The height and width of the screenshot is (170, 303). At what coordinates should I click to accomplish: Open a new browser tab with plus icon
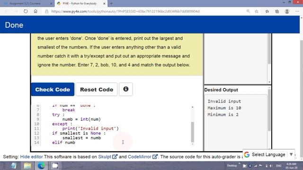coord(111,3)
